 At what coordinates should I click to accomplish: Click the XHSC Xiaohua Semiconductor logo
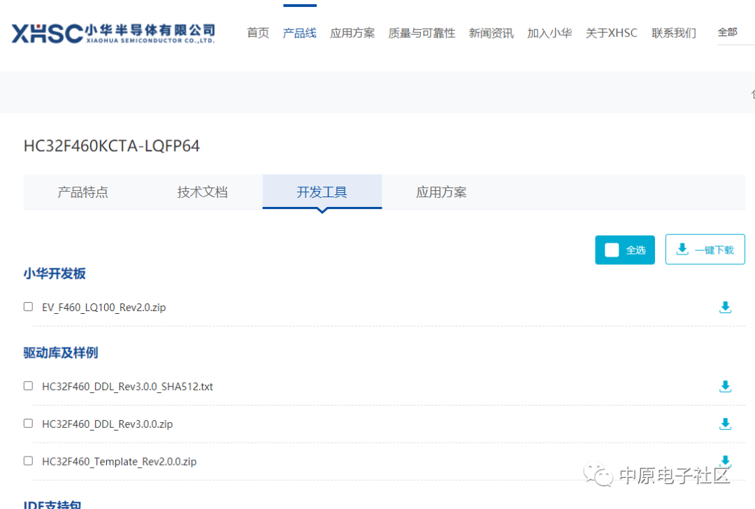click(x=113, y=34)
